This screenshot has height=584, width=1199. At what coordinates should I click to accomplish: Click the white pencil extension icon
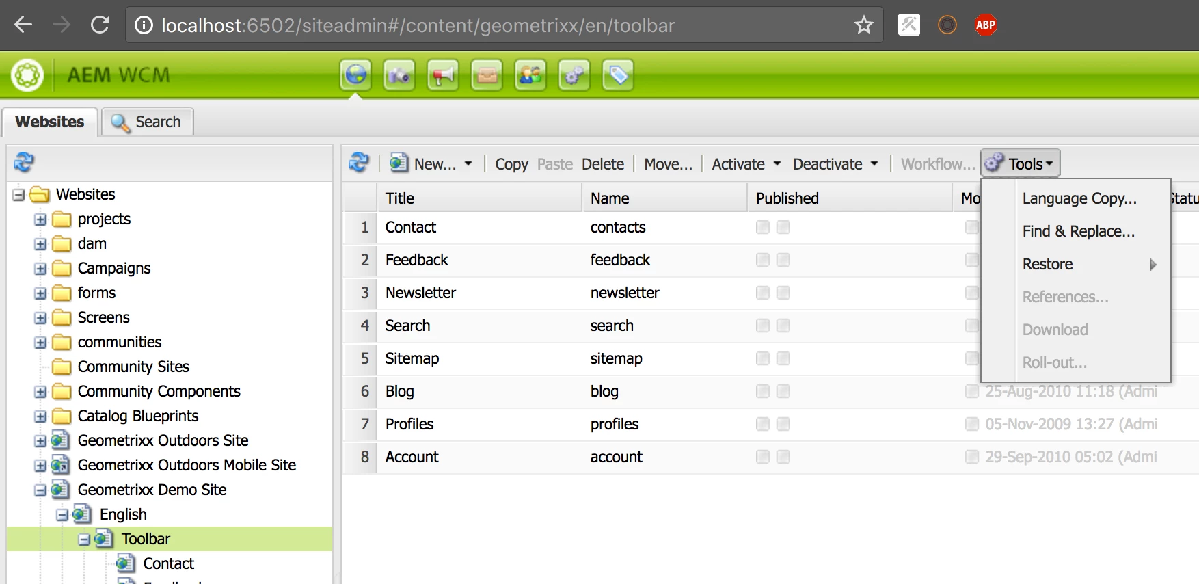pos(908,25)
